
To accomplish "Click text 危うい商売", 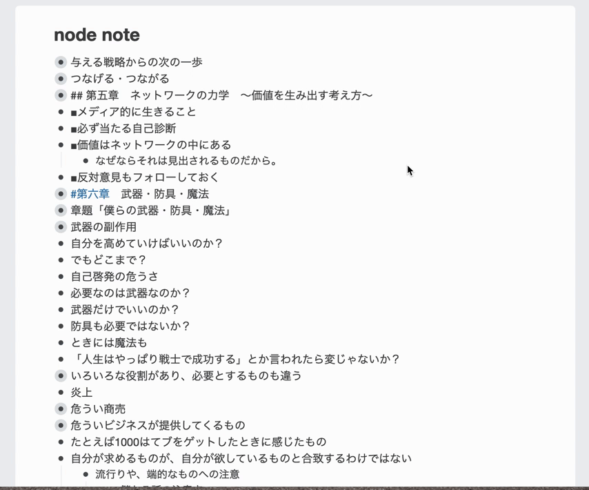I will pyautogui.click(x=98, y=409).
